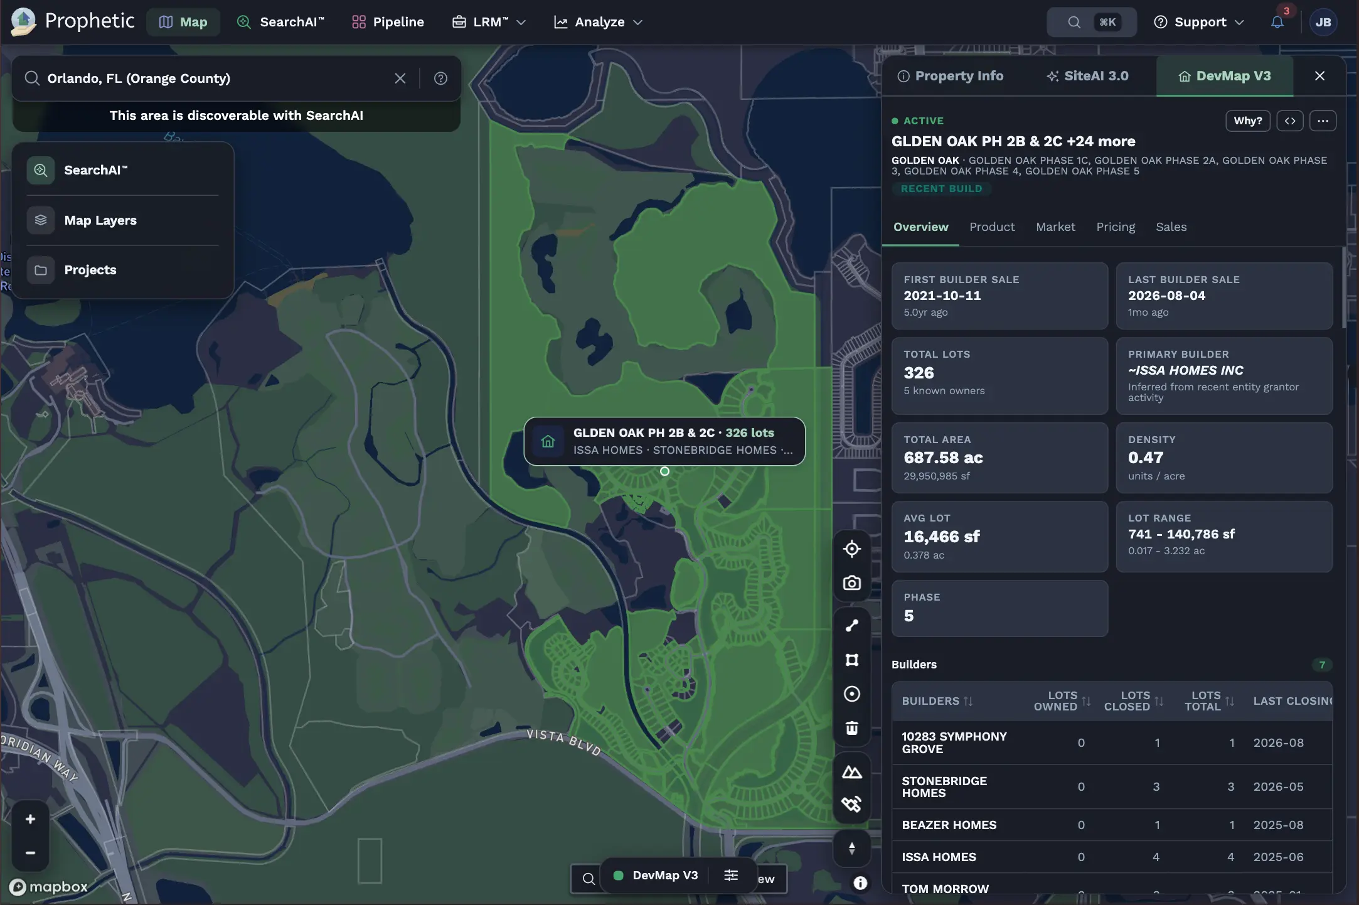Reset map compass orientation

(851, 849)
